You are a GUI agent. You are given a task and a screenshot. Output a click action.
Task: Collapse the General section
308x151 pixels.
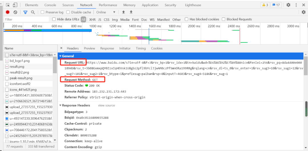(60, 56)
